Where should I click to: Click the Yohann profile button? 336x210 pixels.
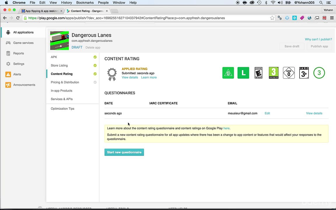[x=328, y=10]
